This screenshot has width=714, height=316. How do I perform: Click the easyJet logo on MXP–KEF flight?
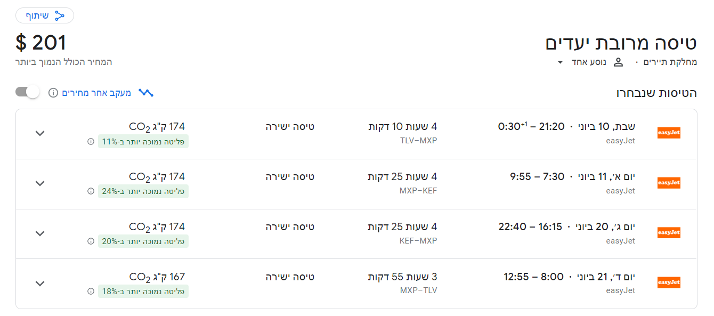(x=669, y=183)
